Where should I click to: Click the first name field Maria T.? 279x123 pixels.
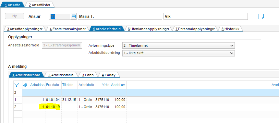[120, 16]
